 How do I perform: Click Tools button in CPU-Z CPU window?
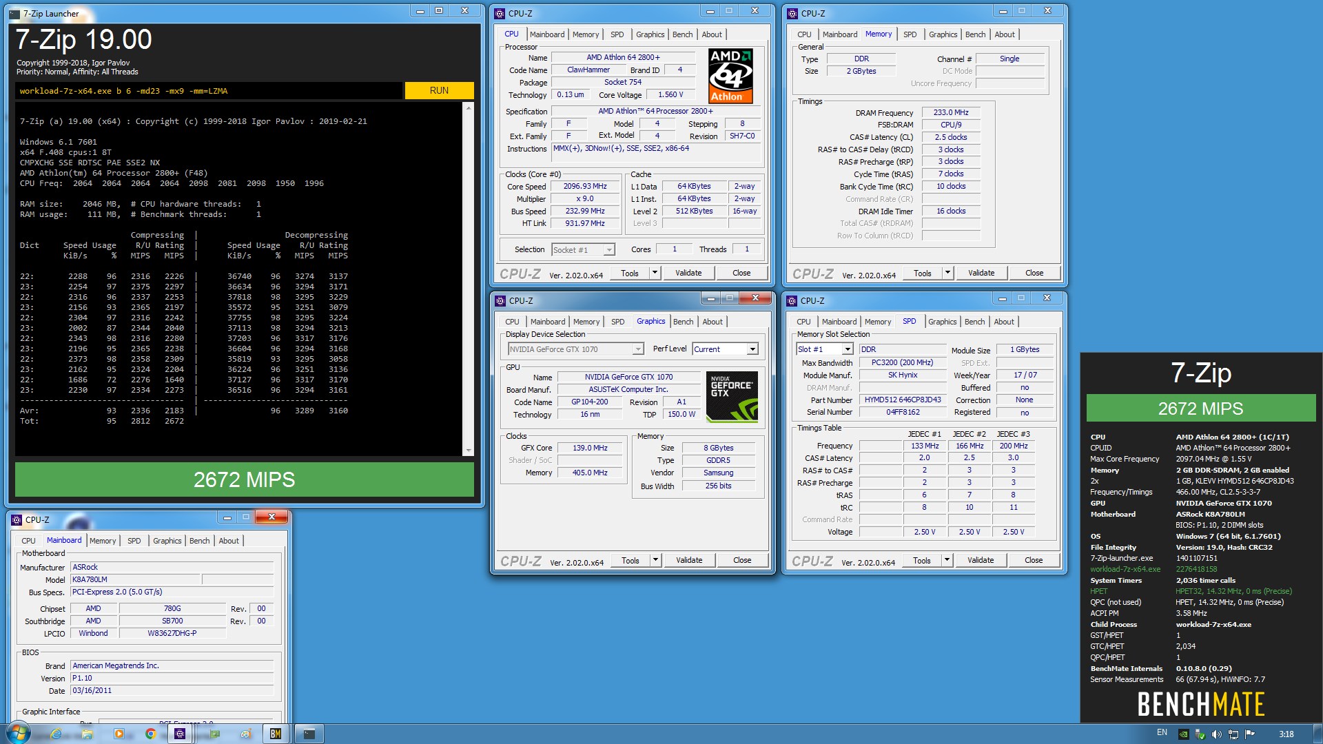[x=629, y=273]
